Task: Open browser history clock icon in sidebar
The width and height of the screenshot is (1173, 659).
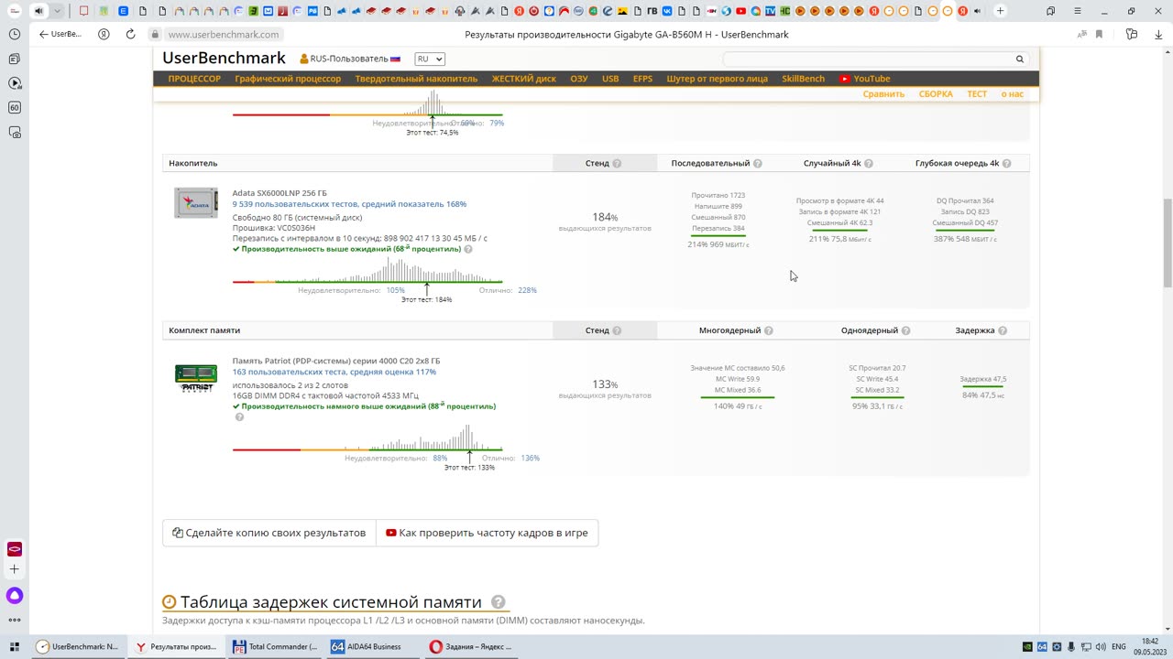Action: pyautogui.click(x=15, y=34)
